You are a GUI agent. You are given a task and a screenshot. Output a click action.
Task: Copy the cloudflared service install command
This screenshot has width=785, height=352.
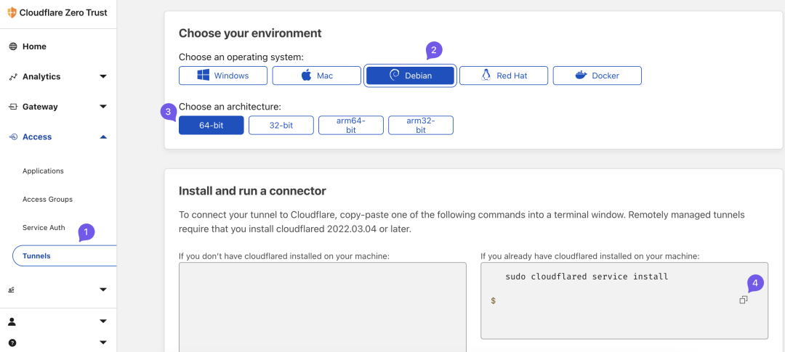(x=743, y=300)
